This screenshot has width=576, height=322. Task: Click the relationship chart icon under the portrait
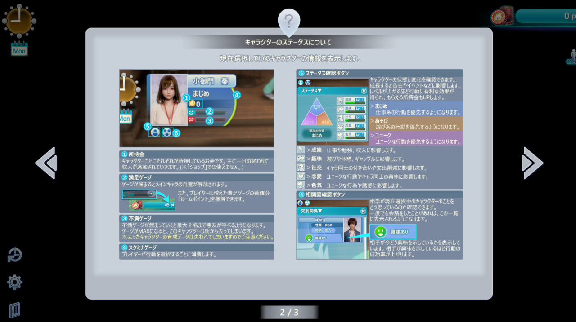click(x=167, y=132)
